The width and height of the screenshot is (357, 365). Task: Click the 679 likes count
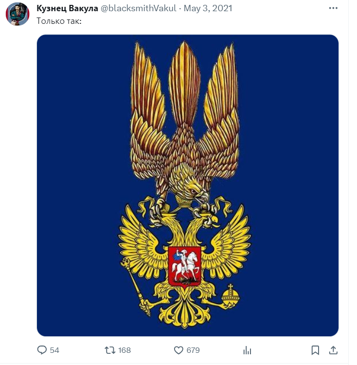pos(193,350)
